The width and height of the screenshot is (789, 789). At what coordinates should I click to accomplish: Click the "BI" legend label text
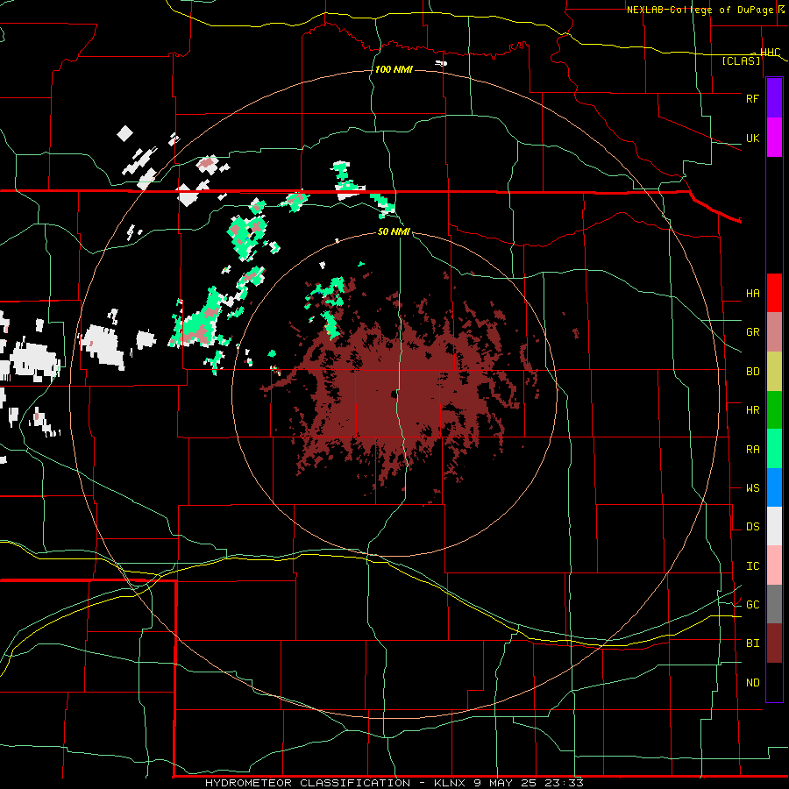click(x=752, y=643)
